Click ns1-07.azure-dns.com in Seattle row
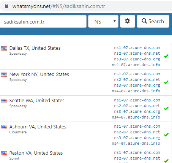This screenshot has width=172, height=163. tap(137, 100)
